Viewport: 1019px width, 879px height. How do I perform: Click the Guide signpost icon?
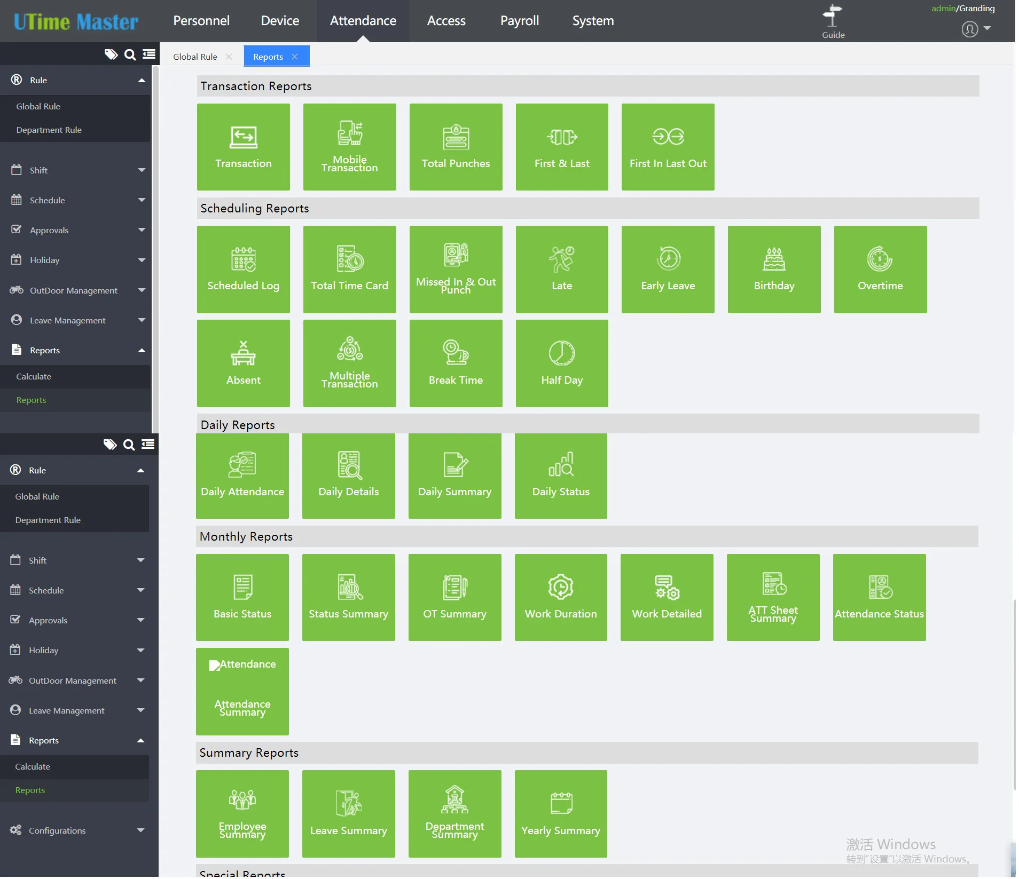tap(832, 16)
